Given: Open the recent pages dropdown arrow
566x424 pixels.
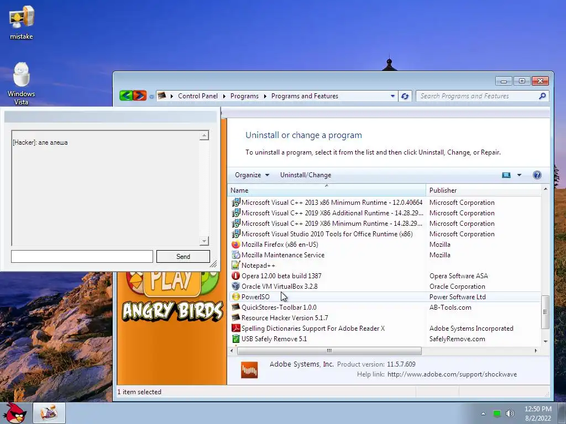Looking at the screenshot, I should [x=151, y=96].
